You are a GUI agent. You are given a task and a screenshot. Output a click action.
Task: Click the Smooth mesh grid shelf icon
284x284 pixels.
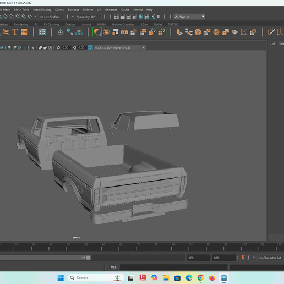pos(134,32)
